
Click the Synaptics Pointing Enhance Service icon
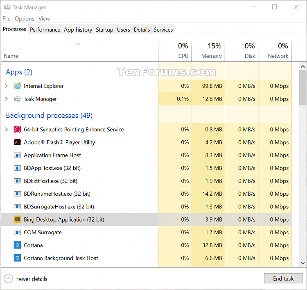coord(18,130)
